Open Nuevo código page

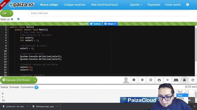tap(49, 5)
